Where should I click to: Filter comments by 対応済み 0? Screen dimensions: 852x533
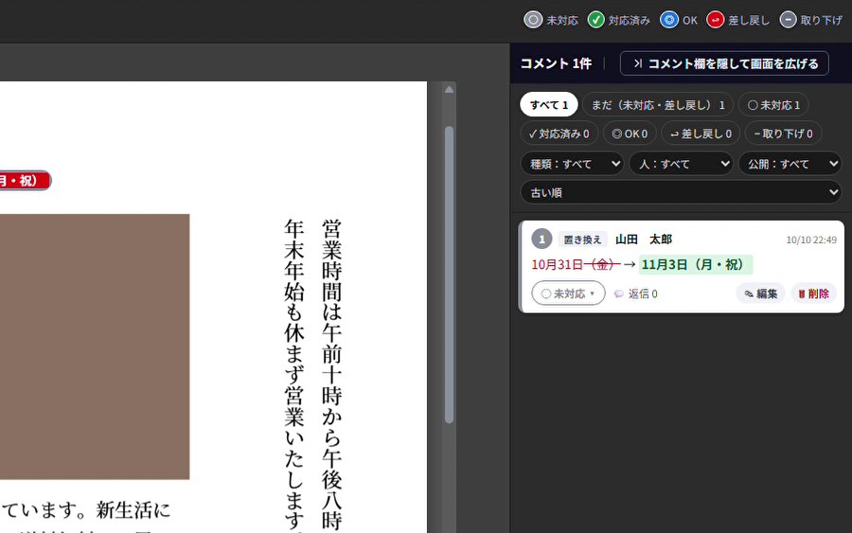point(559,133)
